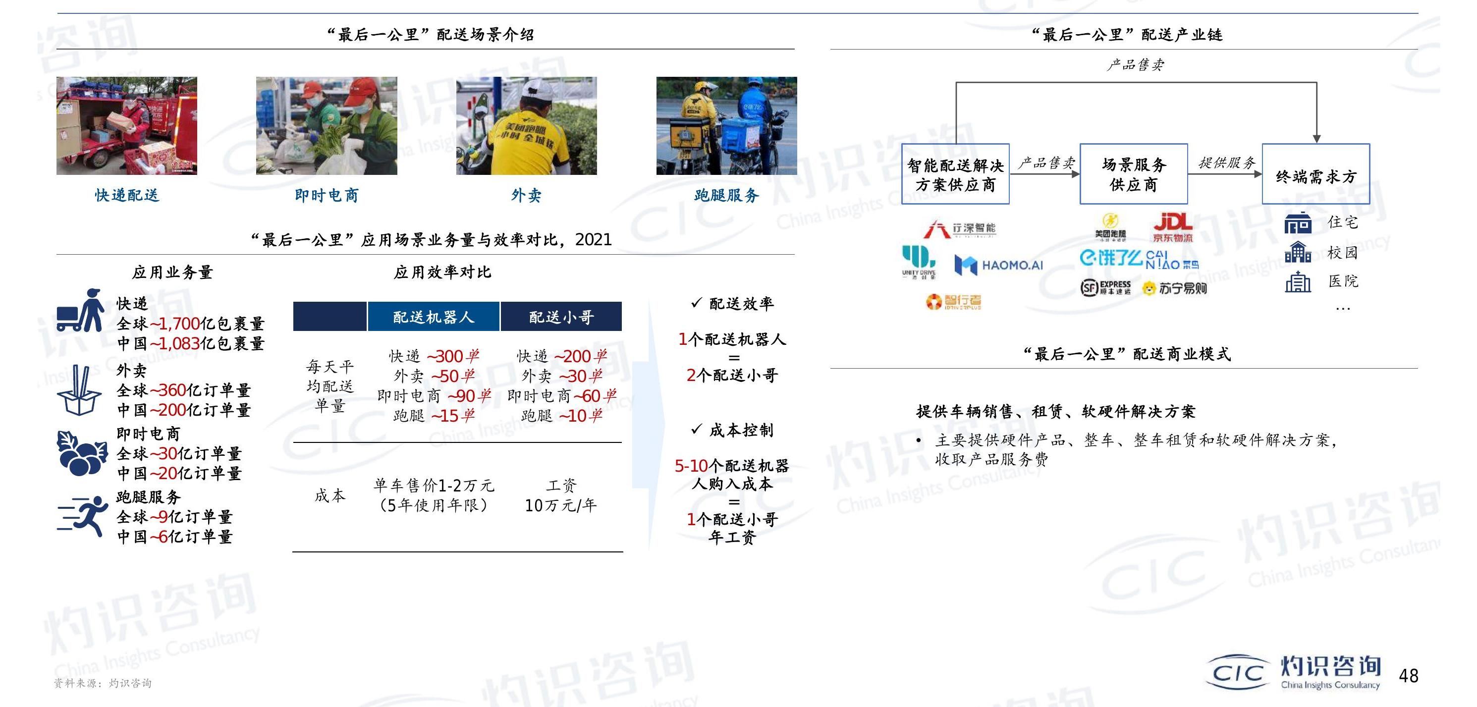Open the 外卖 yellow-shirt rider photo
The width and height of the screenshot is (1477, 707).
pos(526,125)
